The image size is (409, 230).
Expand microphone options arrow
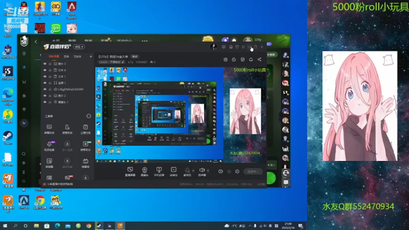(x=193, y=171)
